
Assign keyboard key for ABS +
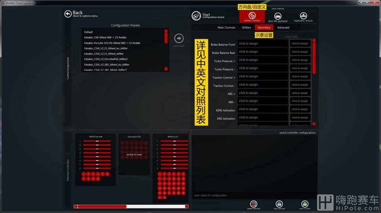[300, 93]
